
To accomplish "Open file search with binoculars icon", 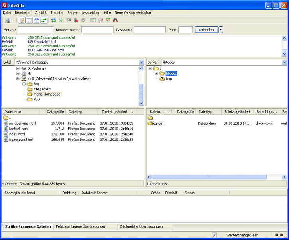I will 115,20.
